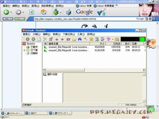Click the Google toolbar button
The width and height of the screenshot is (159, 119).
(85, 12)
